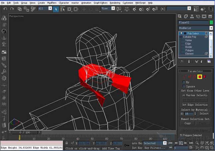Open Key Filters dialog

[x=154, y=148]
